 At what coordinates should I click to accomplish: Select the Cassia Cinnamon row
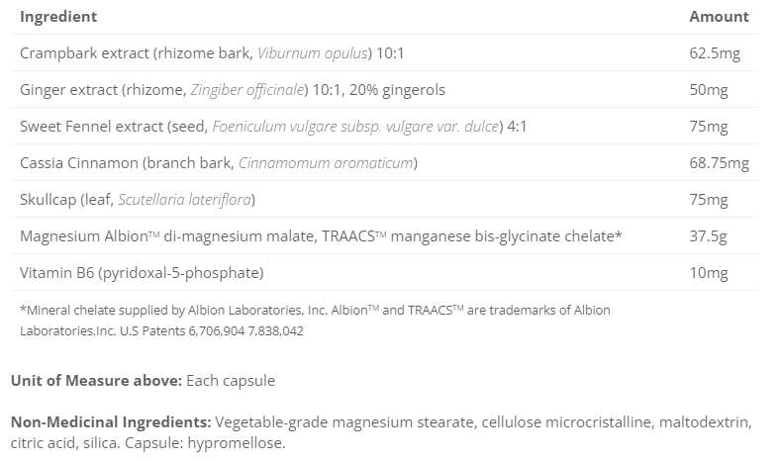384,163
